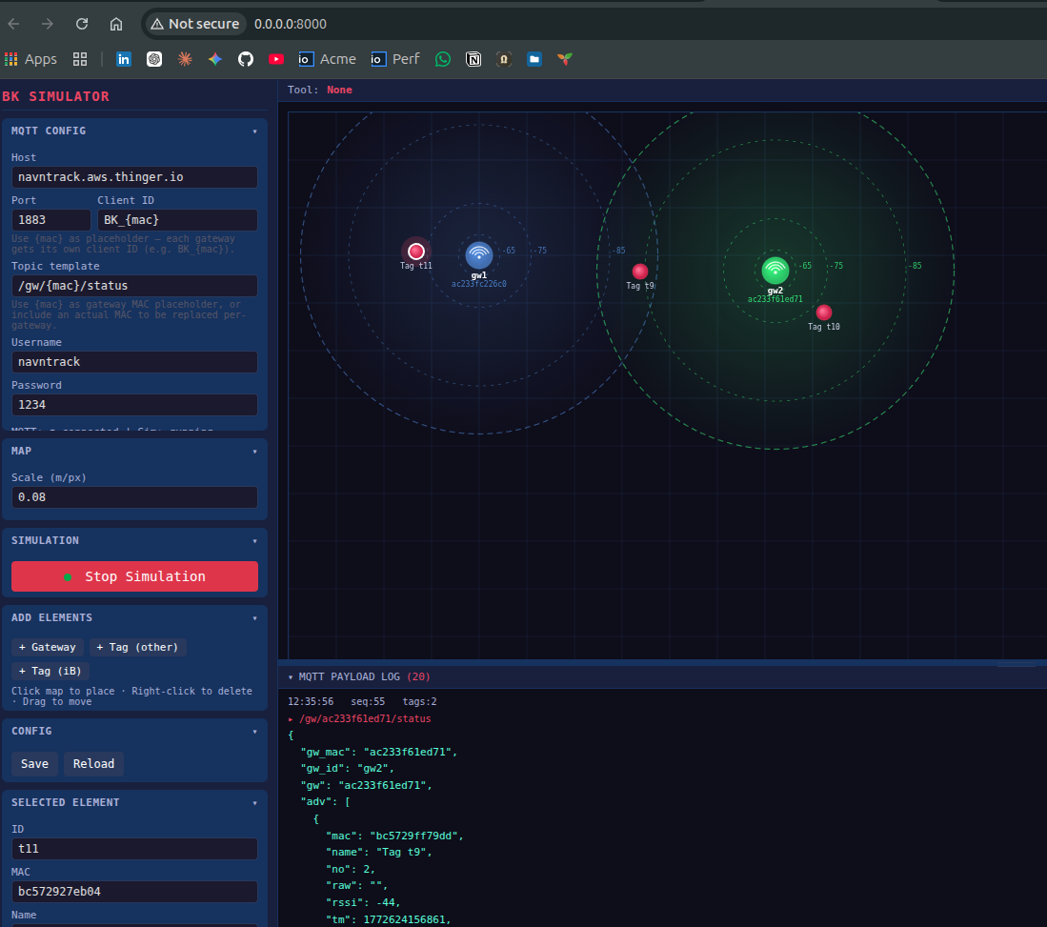Image resolution: width=1047 pixels, height=927 pixels.
Task: Click the + Tag (other) button
Action: point(137,647)
